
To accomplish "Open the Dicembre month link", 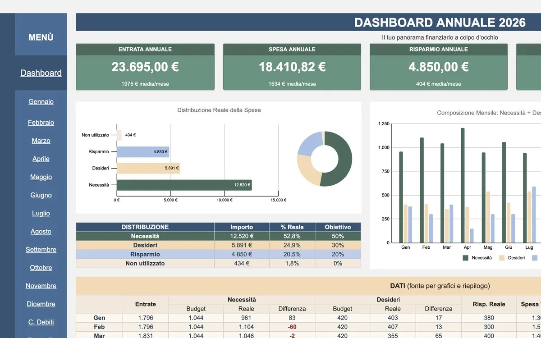I will [41, 304].
